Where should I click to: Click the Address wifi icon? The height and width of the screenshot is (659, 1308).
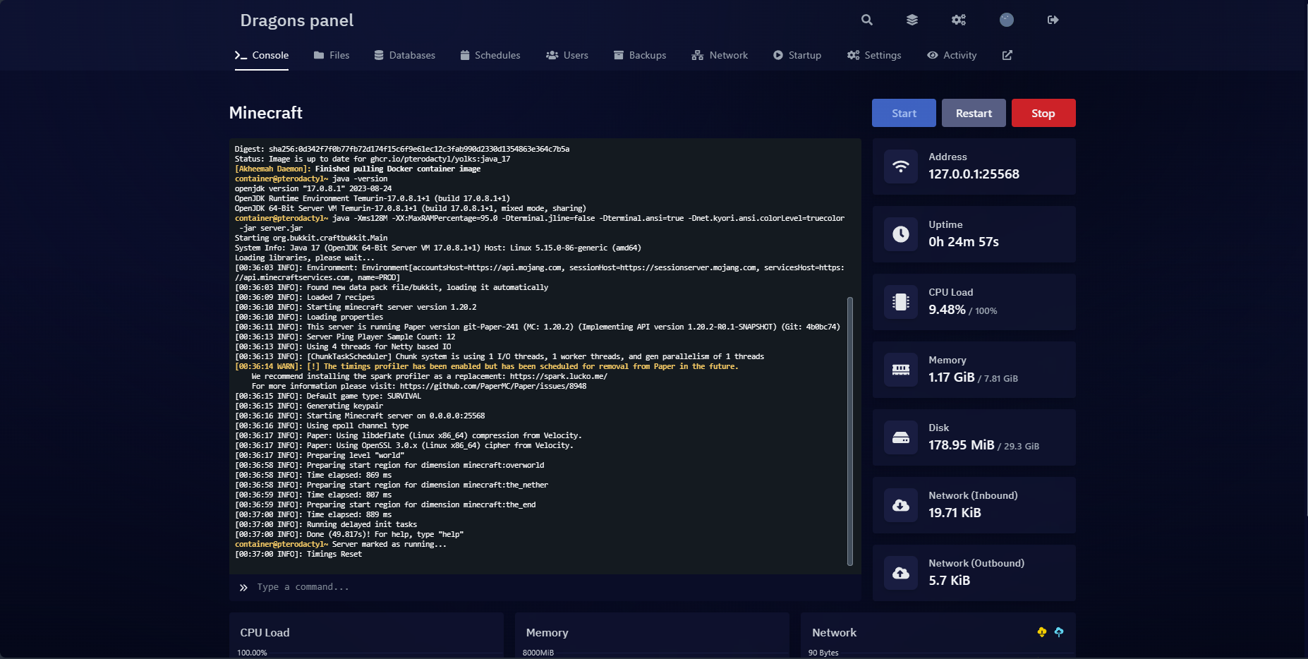901,167
